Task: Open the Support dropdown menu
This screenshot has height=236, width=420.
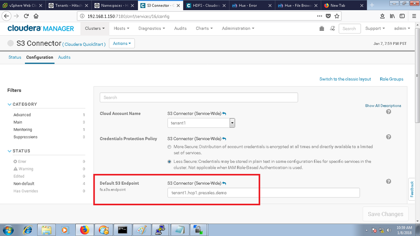Action: 375,28
